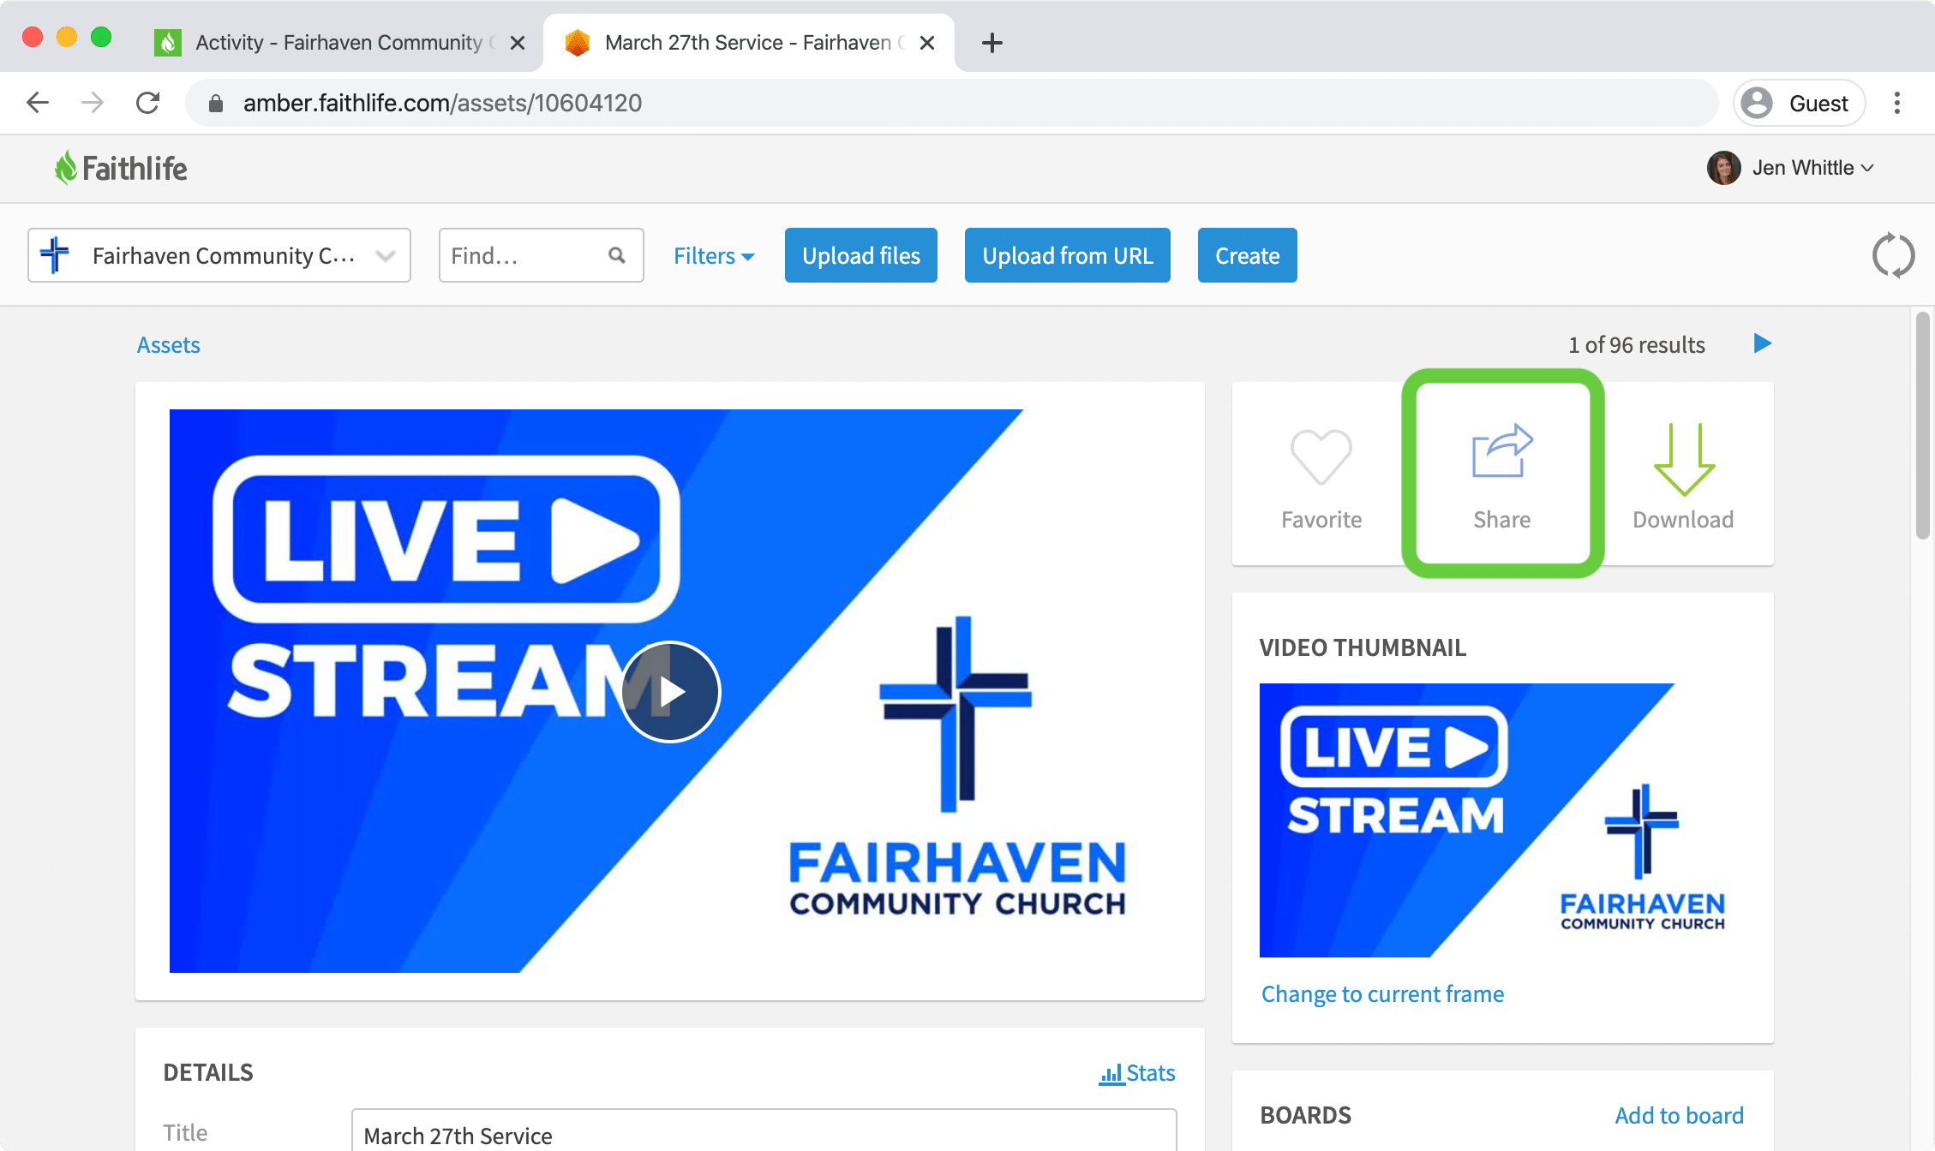Click the video thumbnail preview image
This screenshot has width=1935, height=1151.
(x=1502, y=820)
